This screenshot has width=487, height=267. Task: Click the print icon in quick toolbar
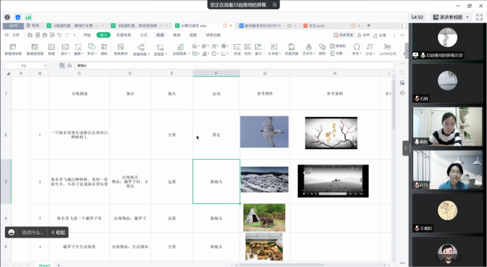click(45, 35)
